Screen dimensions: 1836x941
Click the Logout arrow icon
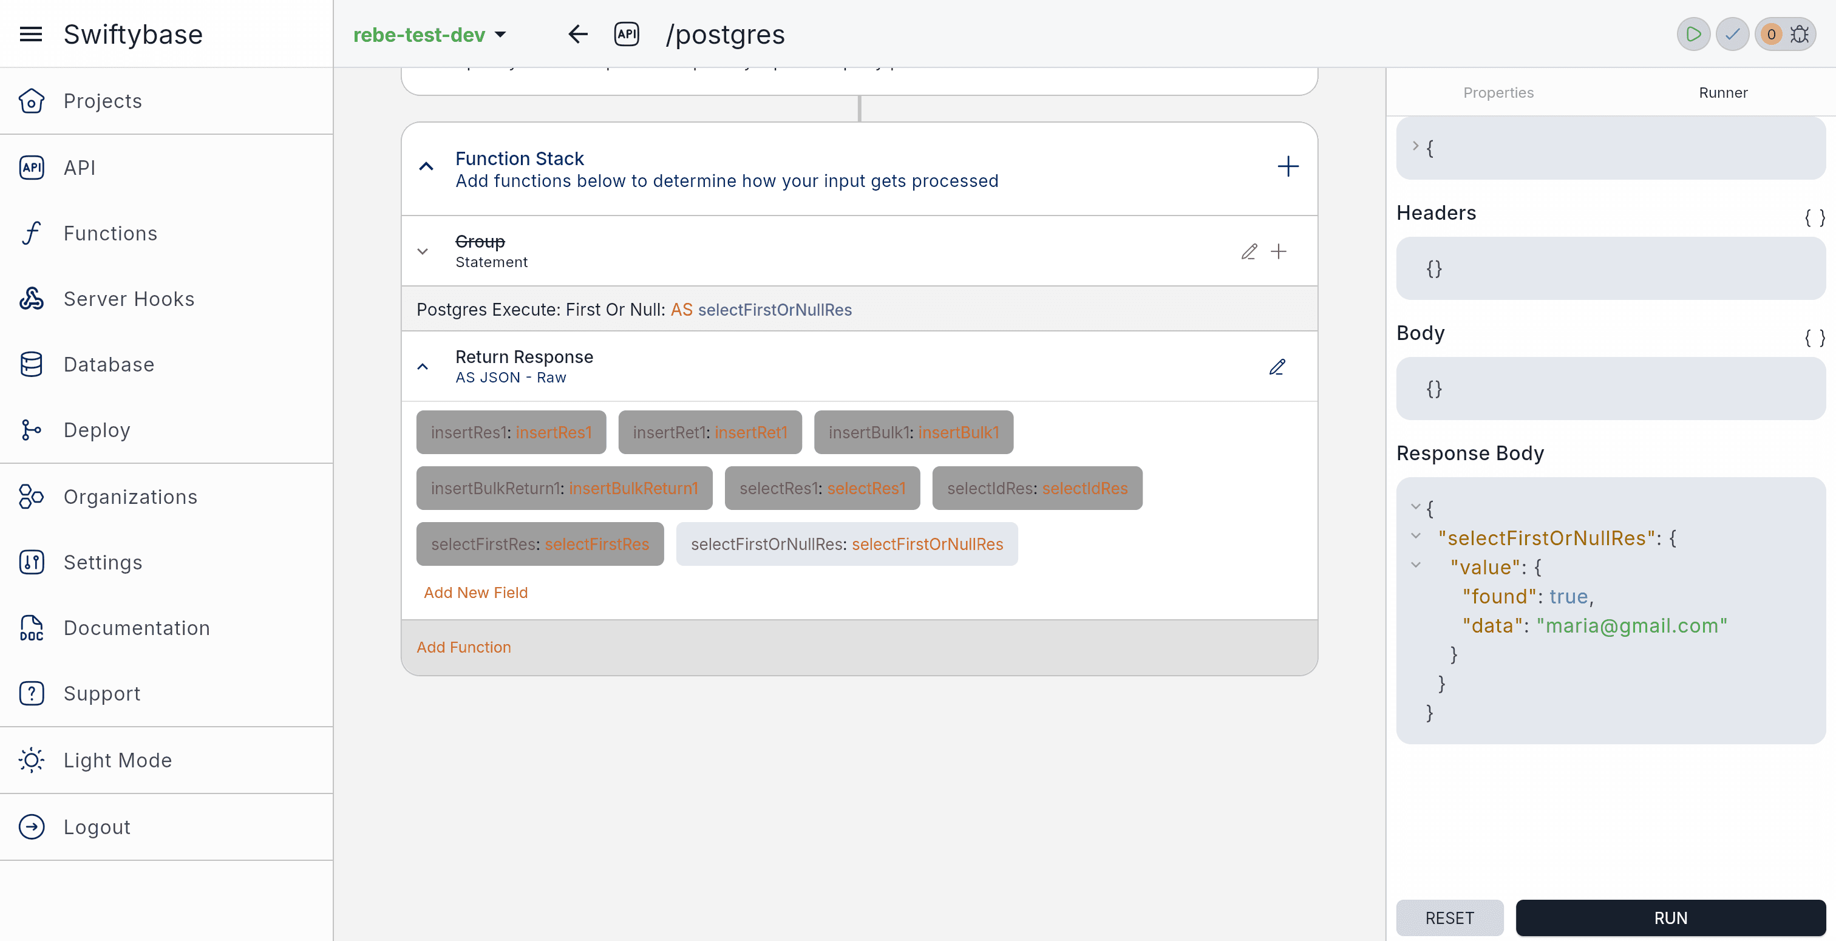[32, 827]
